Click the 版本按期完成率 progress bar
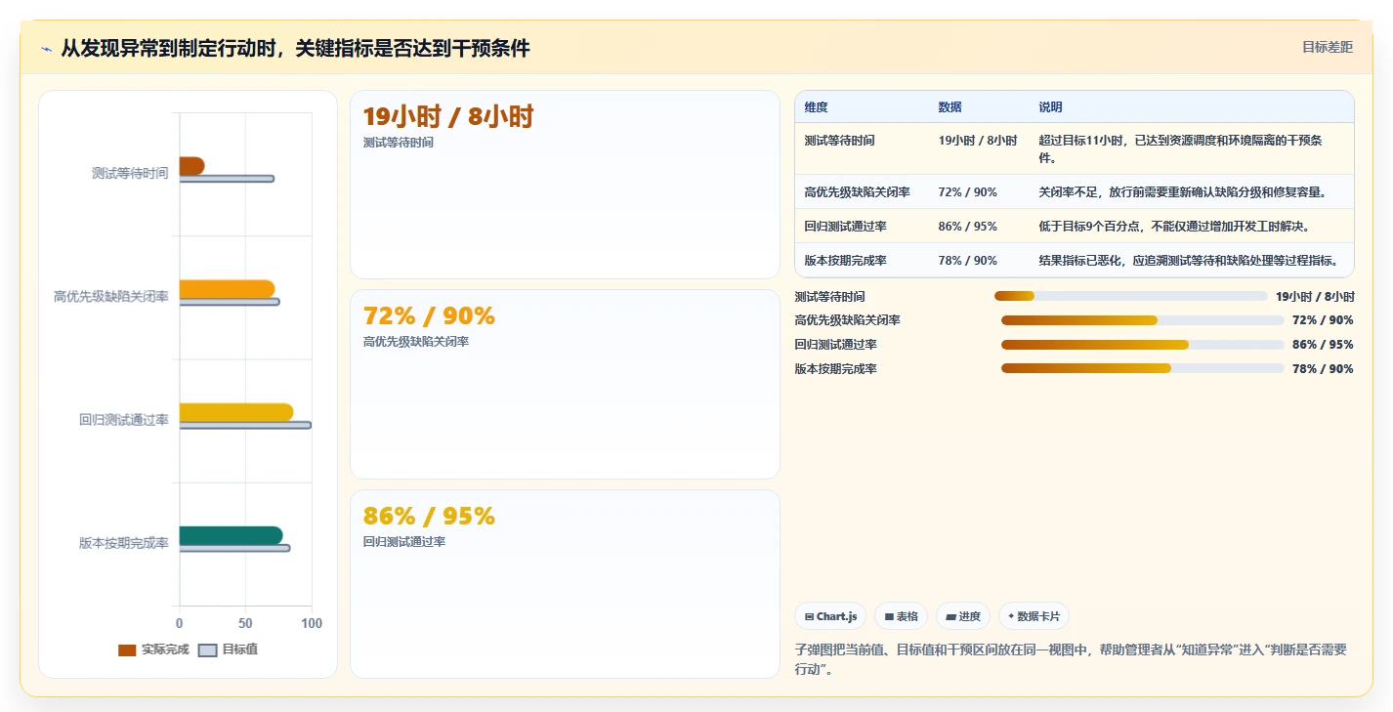The height and width of the screenshot is (712, 1393). pos(1142,369)
